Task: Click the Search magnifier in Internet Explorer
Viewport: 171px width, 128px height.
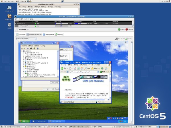Action: [x=86, y=68]
